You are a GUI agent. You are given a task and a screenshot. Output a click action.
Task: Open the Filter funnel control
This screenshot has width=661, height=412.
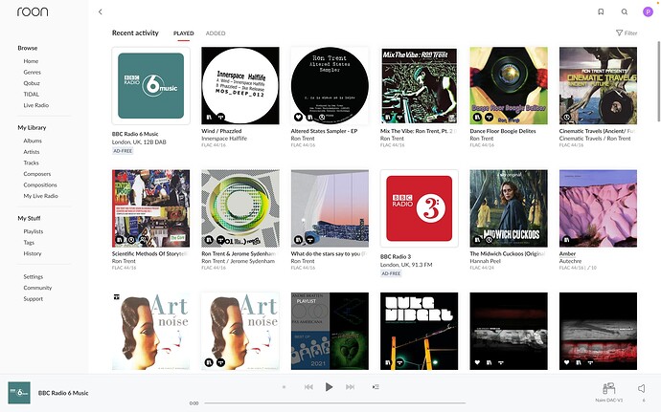pyautogui.click(x=627, y=33)
